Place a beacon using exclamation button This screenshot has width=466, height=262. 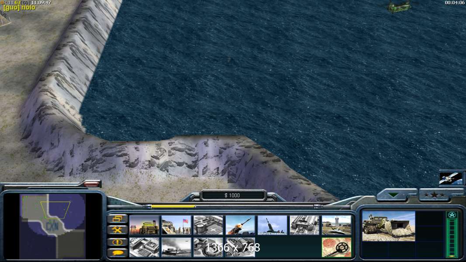pyautogui.click(x=117, y=241)
